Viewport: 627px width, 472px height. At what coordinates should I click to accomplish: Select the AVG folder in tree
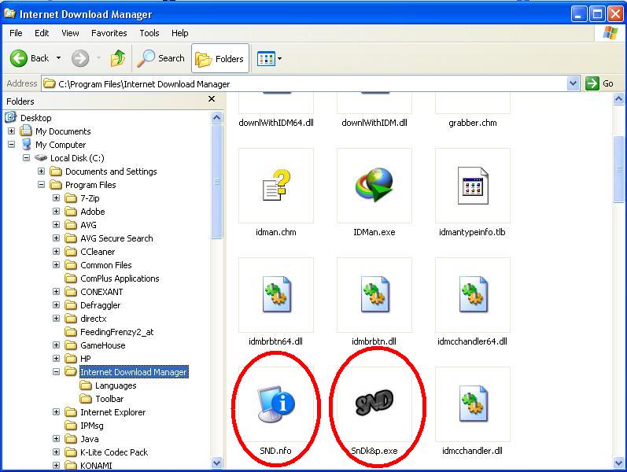[x=88, y=225]
